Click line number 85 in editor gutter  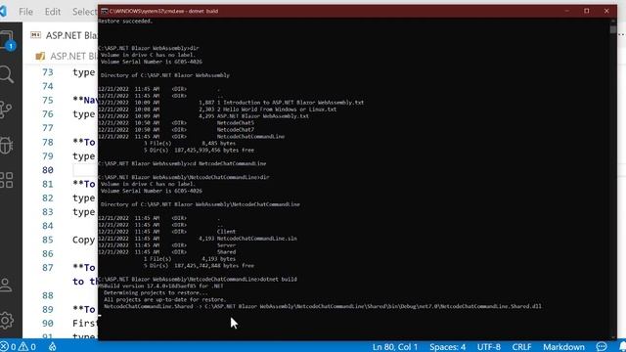pos(48,240)
